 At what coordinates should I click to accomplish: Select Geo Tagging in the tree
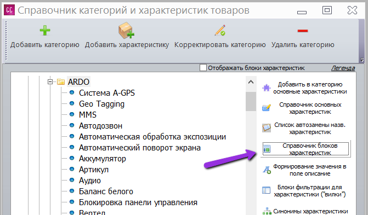[101, 104]
